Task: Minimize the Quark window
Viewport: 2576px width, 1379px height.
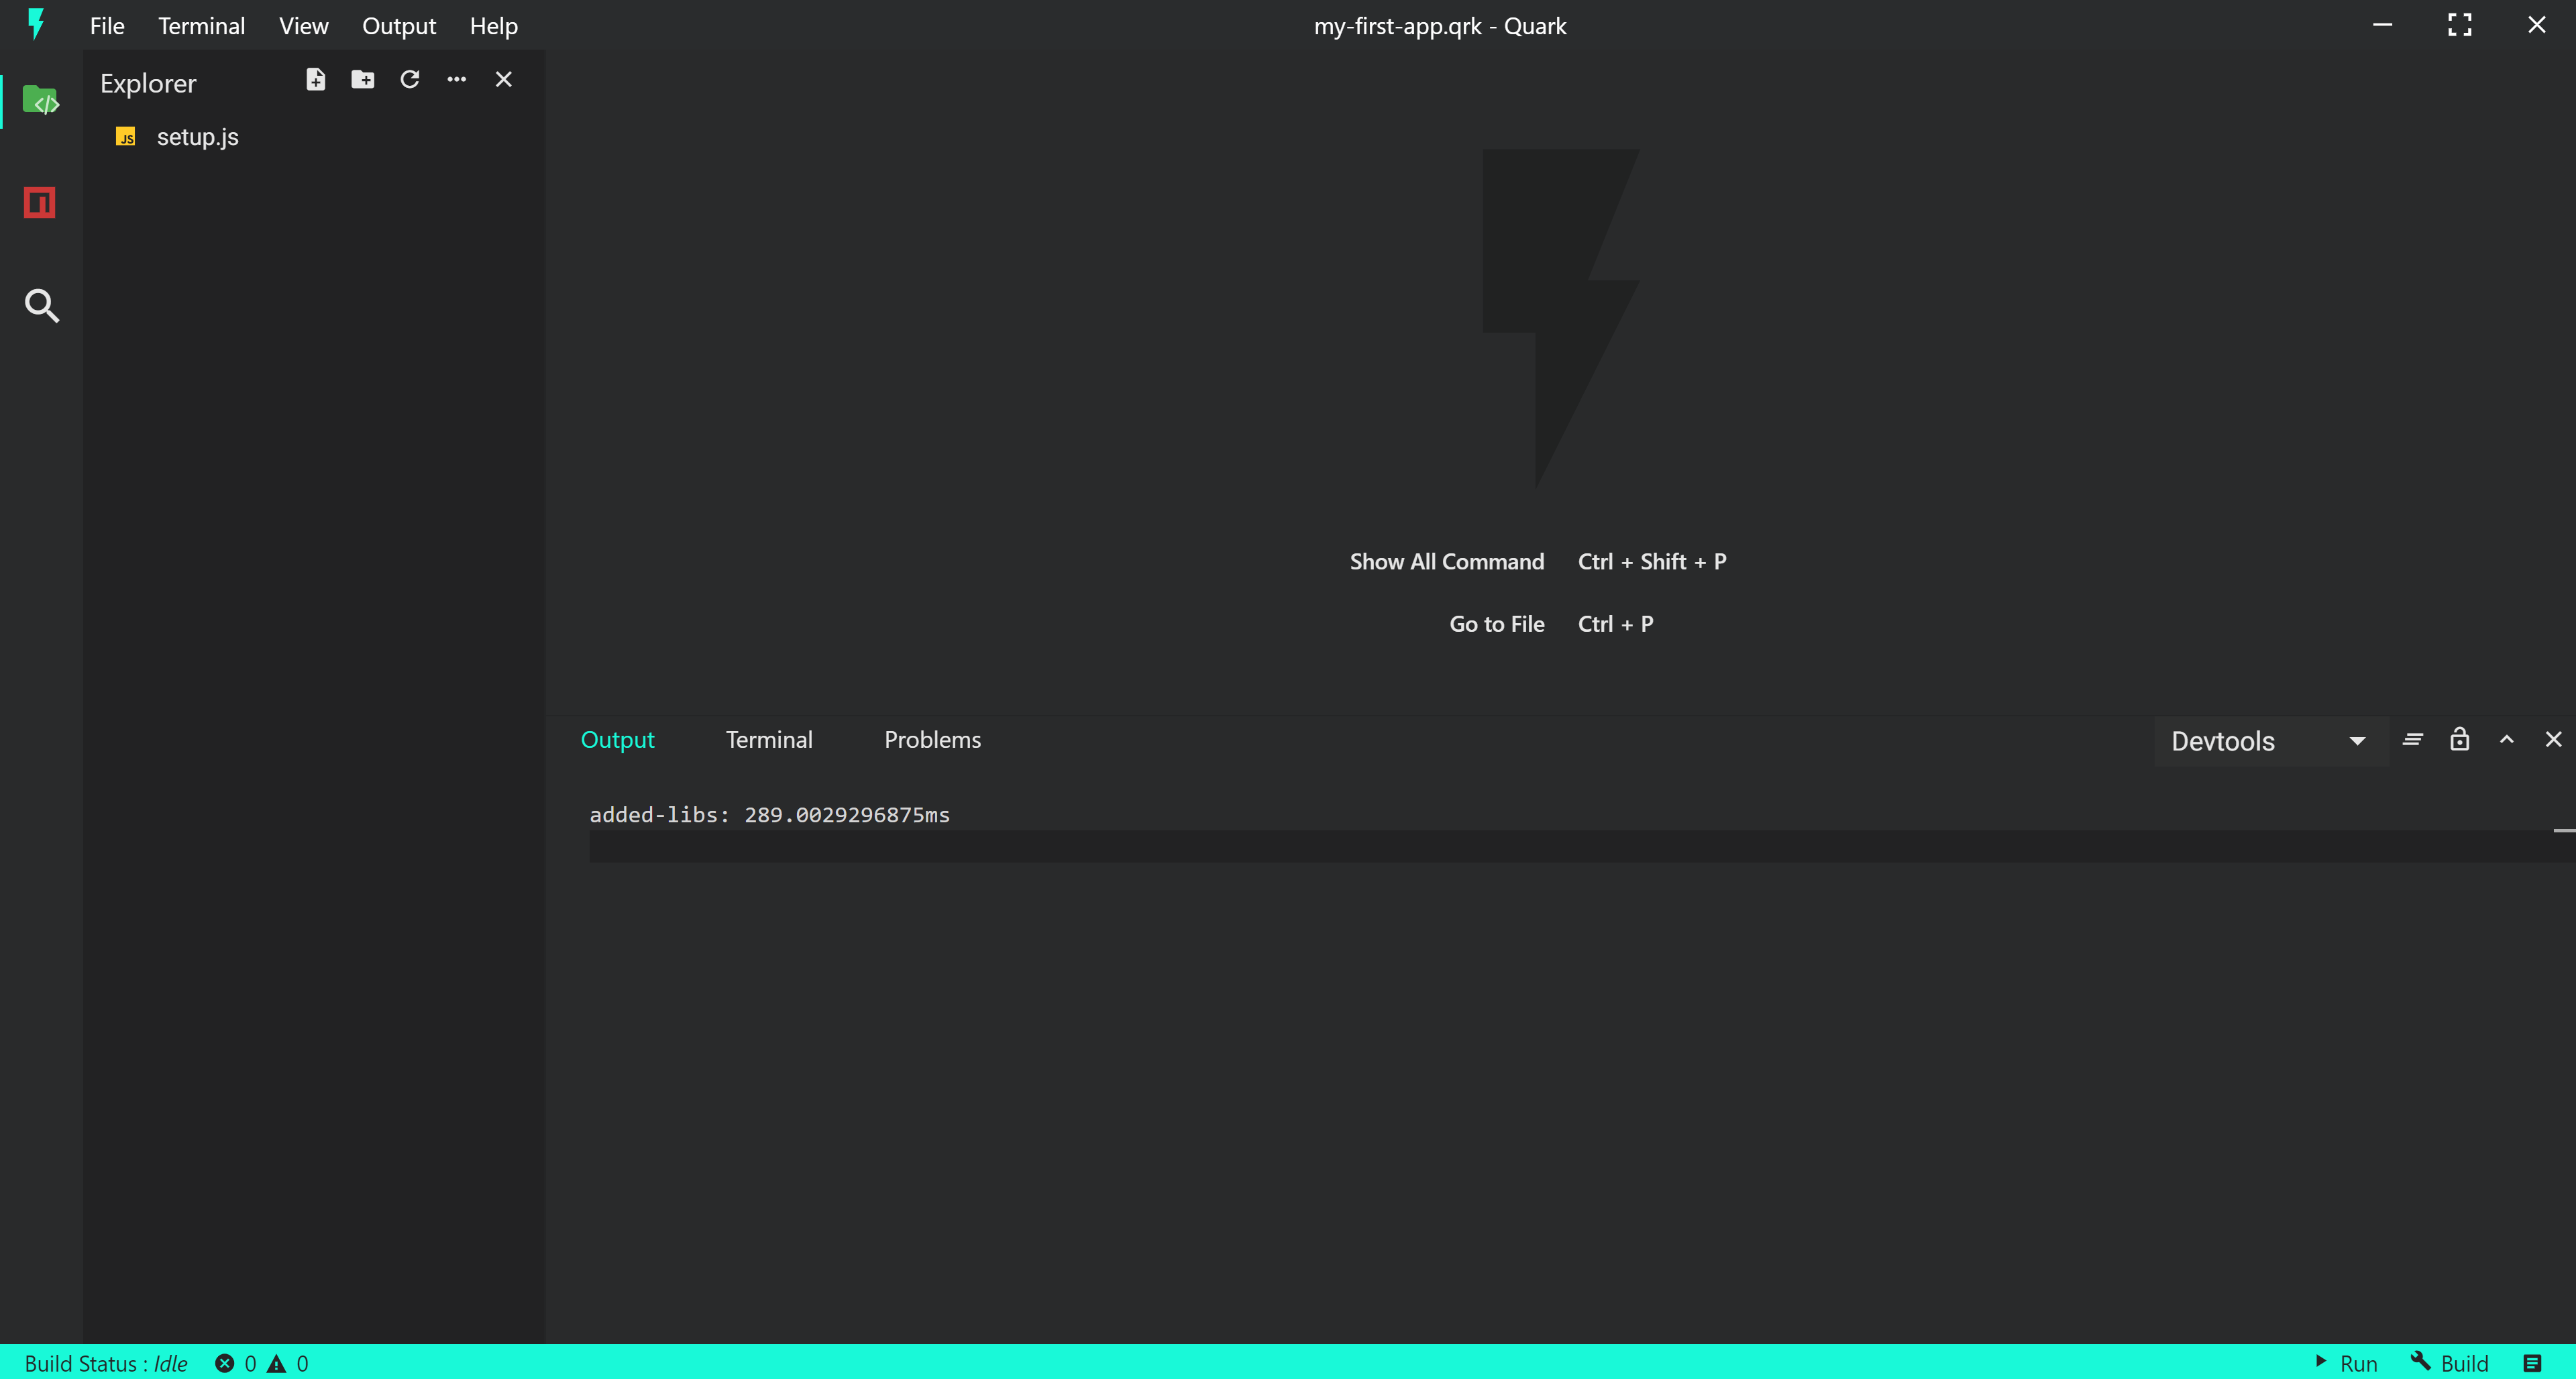Action: point(2383,25)
